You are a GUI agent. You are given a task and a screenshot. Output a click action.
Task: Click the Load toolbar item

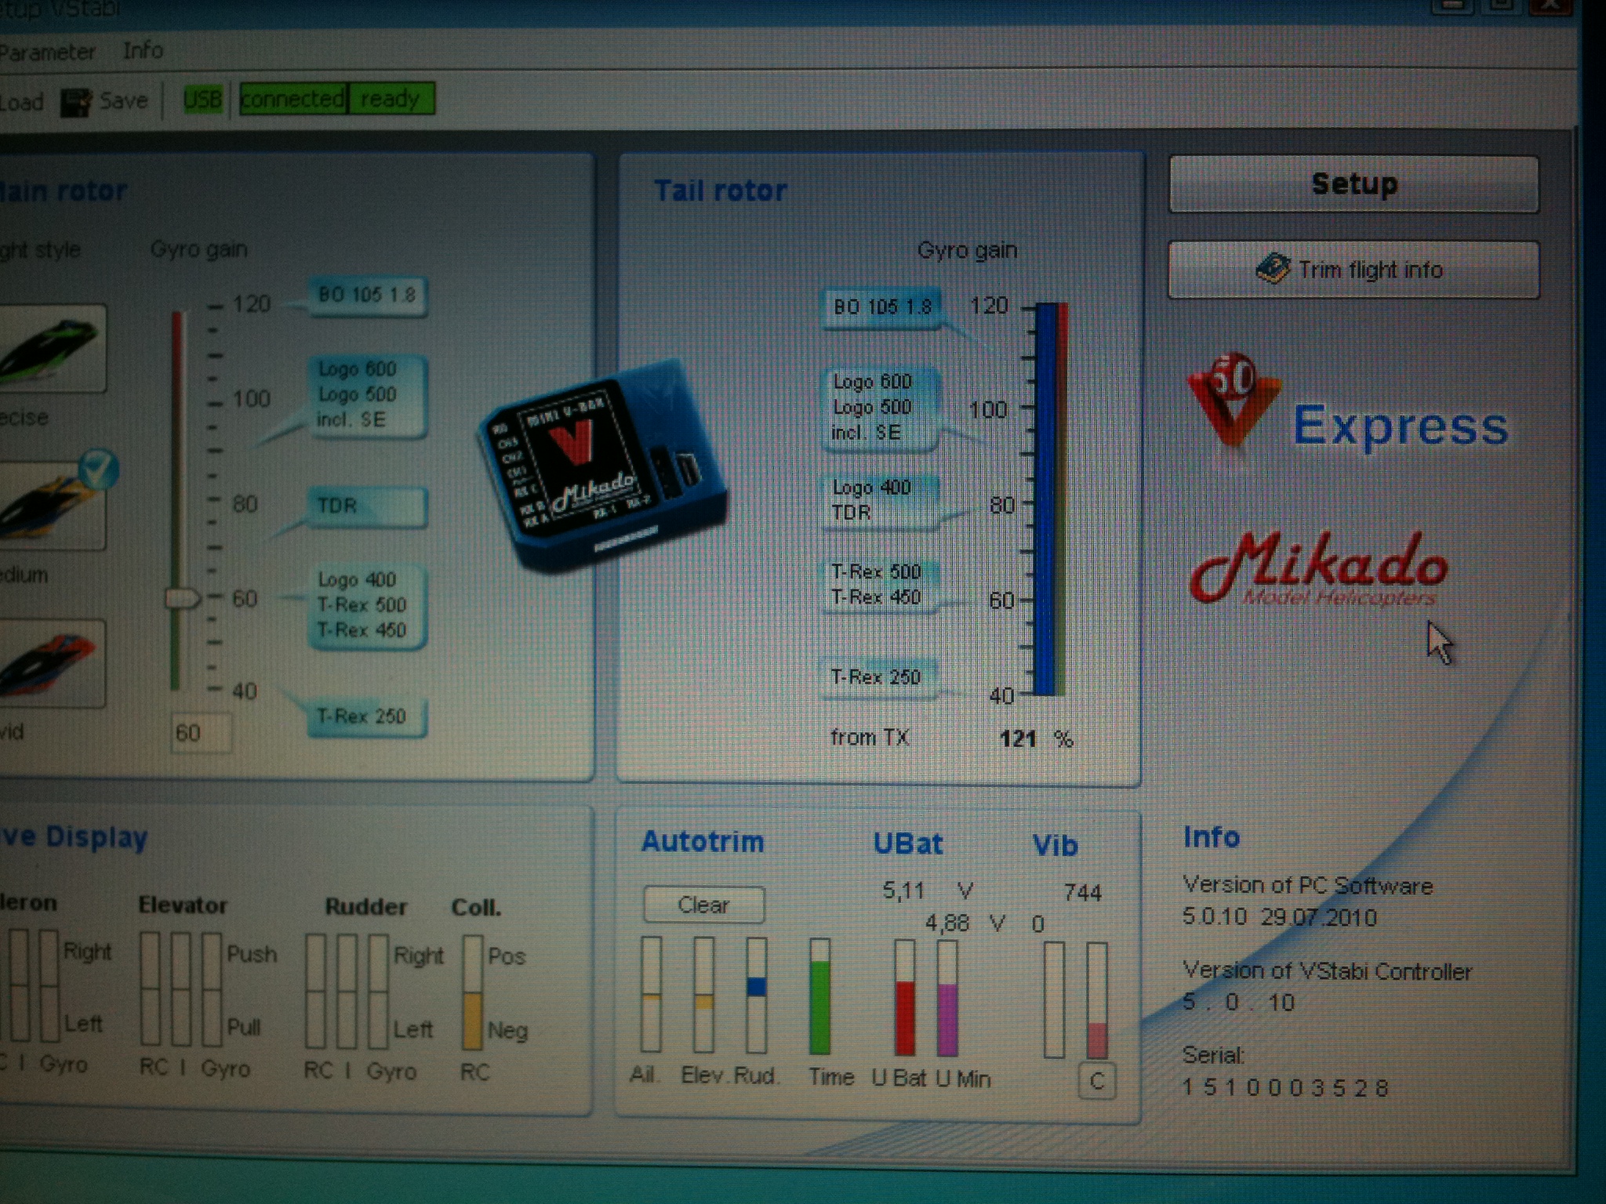pyautogui.click(x=21, y=103)
